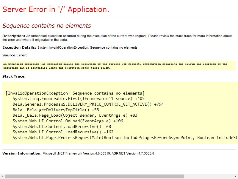
Task: Click the italic 'Sequence contains no elements' subtitle
Action: pyautogui.click(x=47, y=26)
